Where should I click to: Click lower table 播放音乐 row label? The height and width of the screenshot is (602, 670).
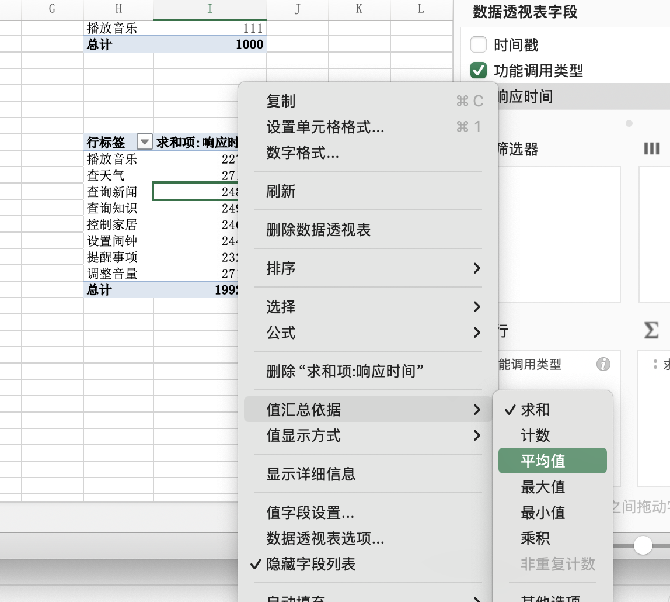coord(118,159)
